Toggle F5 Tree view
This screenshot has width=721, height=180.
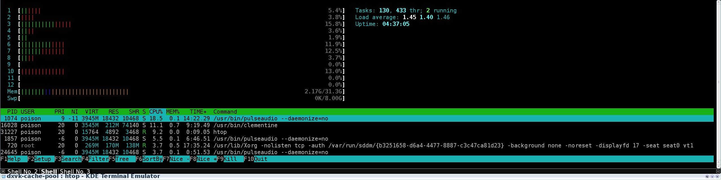click(122, 159)
